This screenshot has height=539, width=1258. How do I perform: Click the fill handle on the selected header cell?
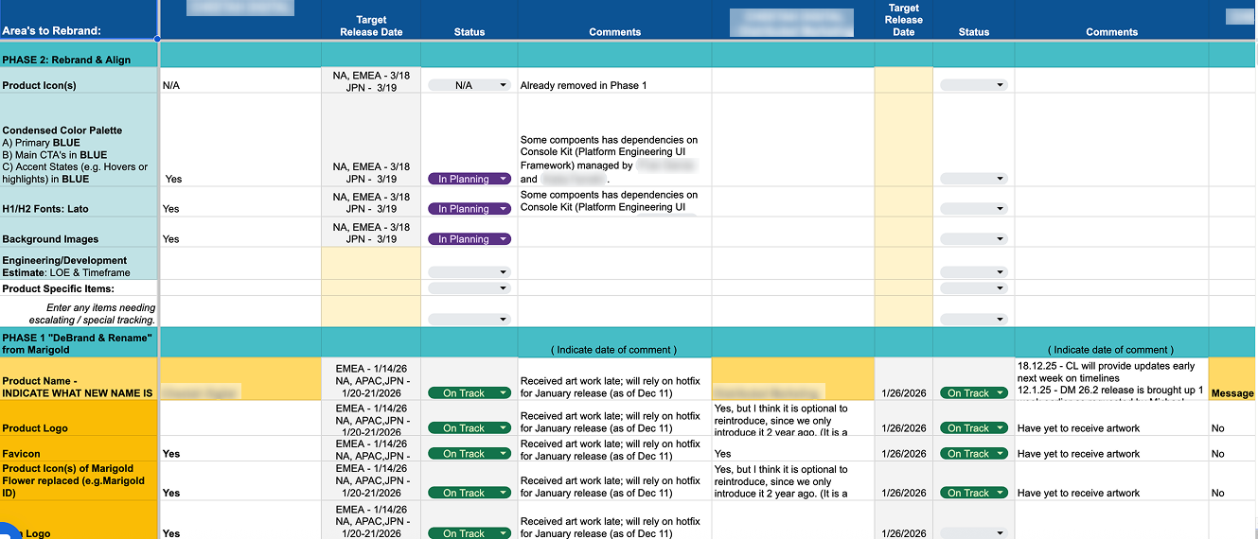point(157,40)
